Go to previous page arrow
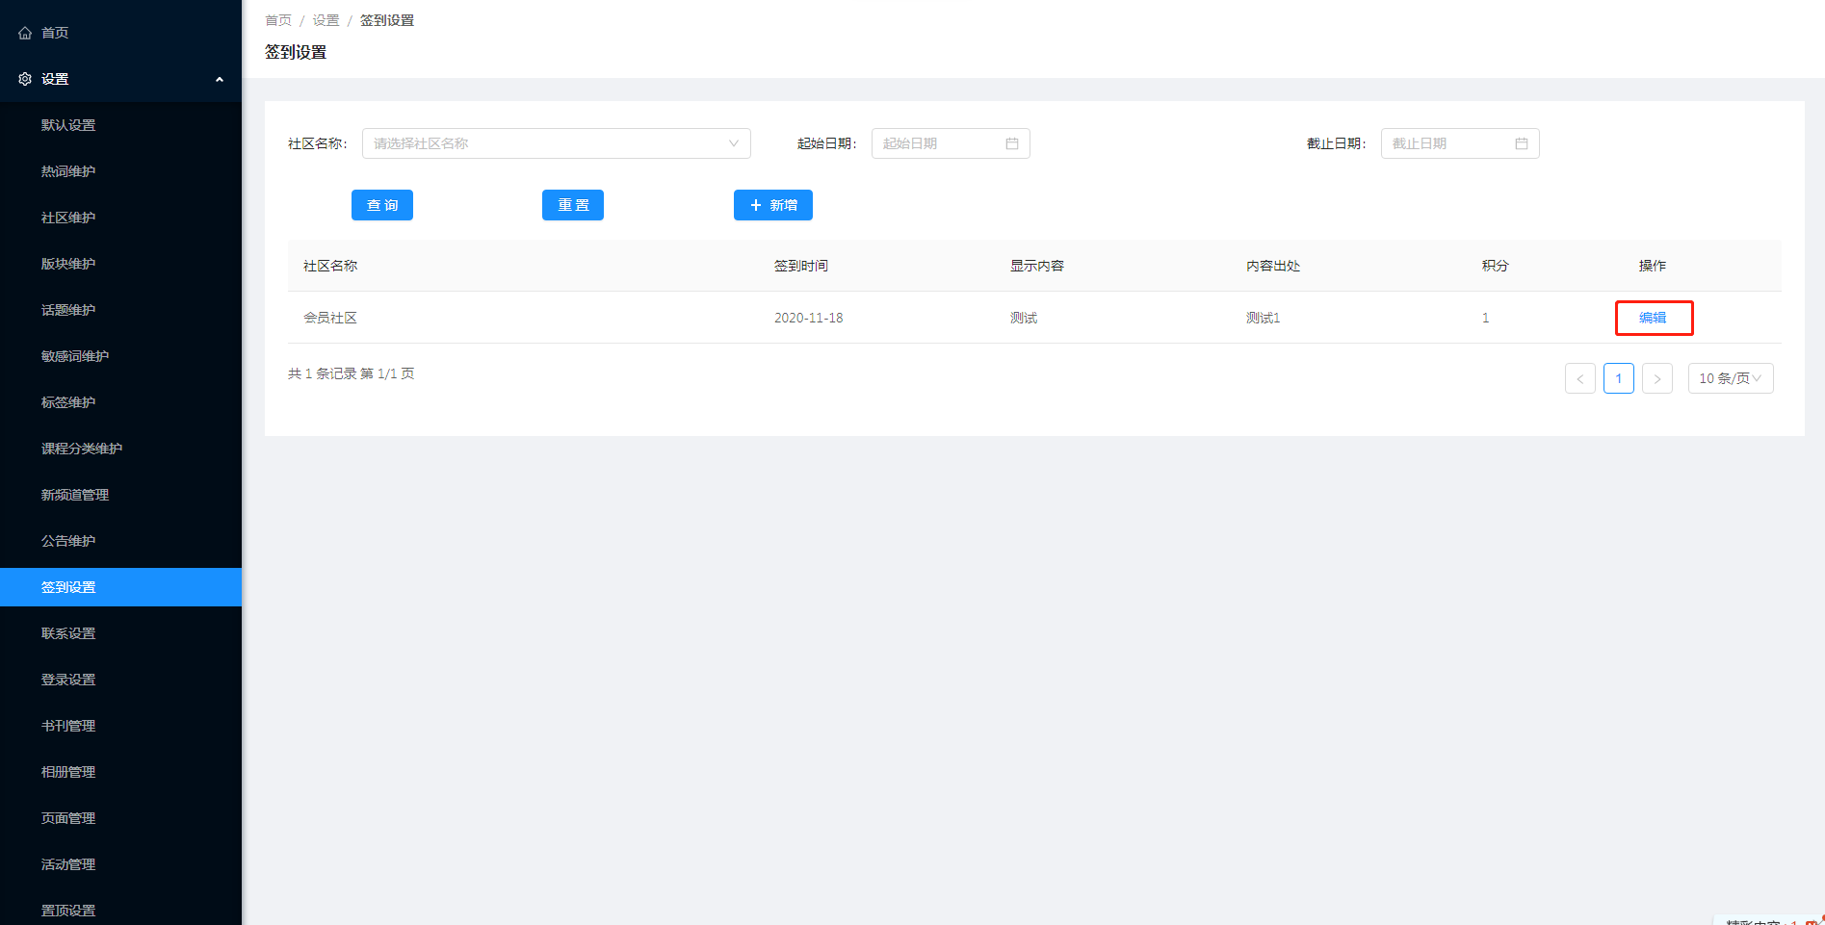Screen dimensions: 1825x925 (x=1580, y=378)
